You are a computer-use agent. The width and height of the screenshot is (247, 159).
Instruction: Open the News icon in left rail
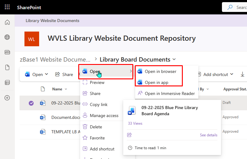7,52
